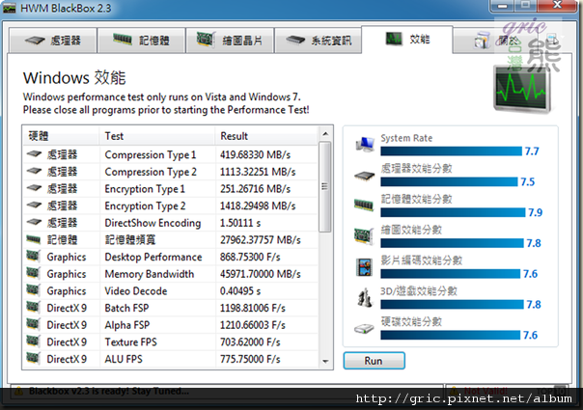Select the 繪圖晶片 tab
The height and width of the screenshot is (410, 583).
click(x=230, y=41)
